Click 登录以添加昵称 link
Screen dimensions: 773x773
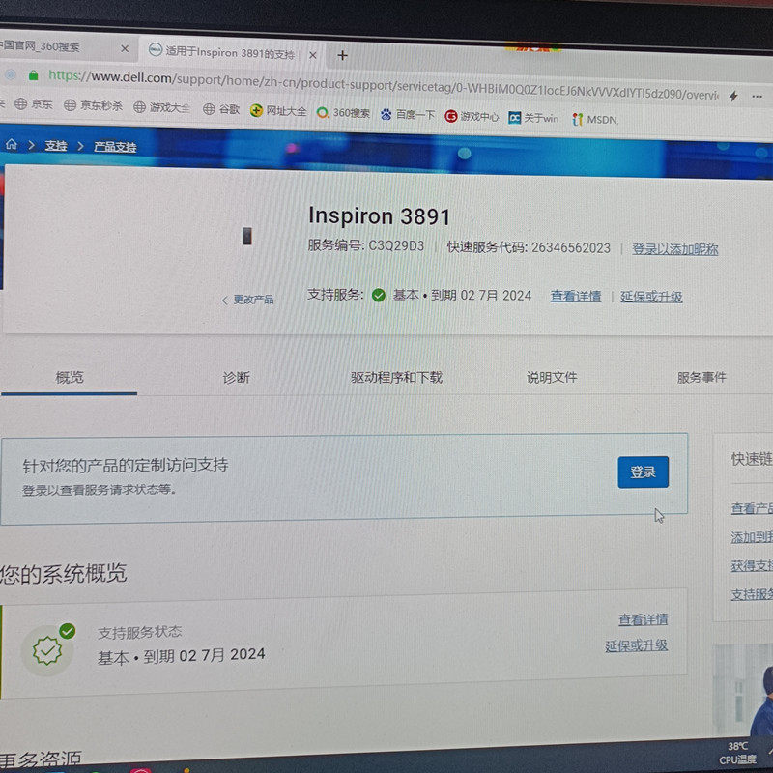[x=674, y=249]
